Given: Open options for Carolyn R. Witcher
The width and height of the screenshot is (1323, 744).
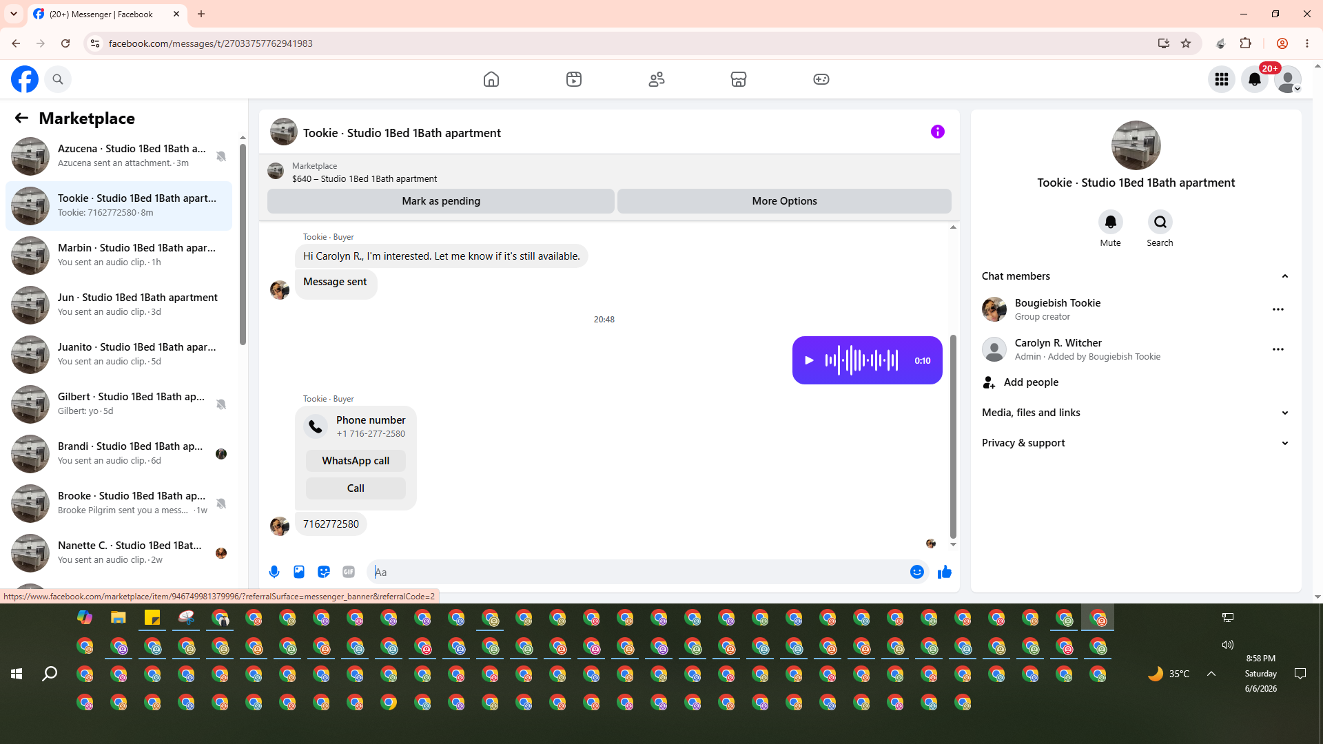Looking at the screenshot, I should [1278, 349].
